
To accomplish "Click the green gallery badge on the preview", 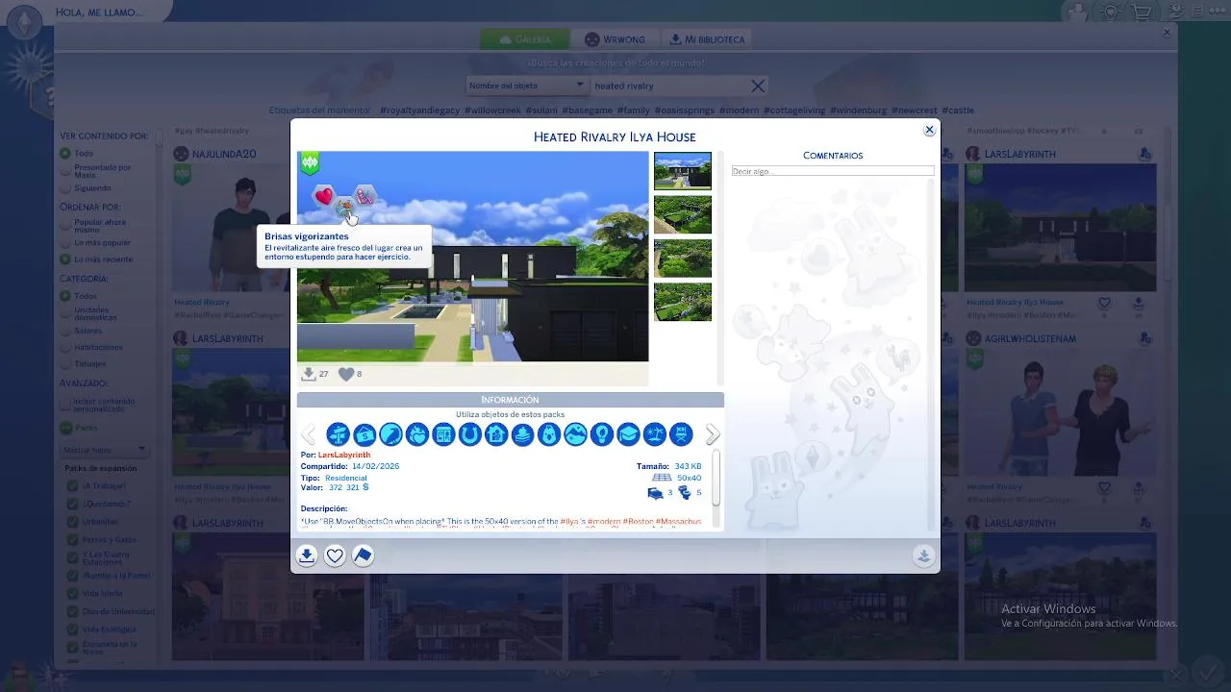I will point(310,163).
